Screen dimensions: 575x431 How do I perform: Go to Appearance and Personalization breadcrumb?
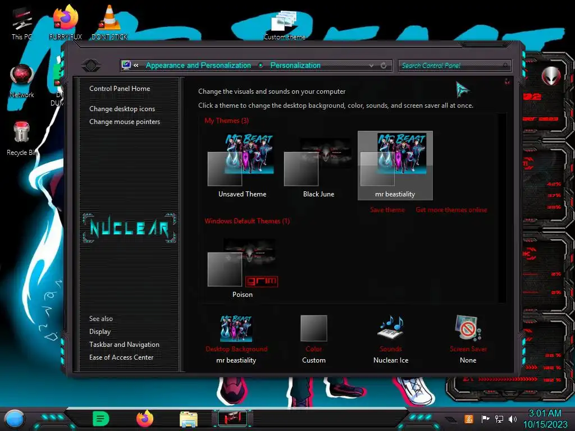[x=198, y=65]
